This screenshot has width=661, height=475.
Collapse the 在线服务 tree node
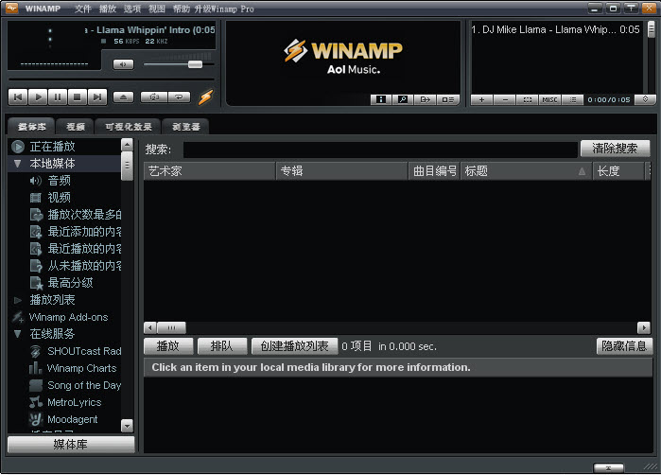point(17,334)
